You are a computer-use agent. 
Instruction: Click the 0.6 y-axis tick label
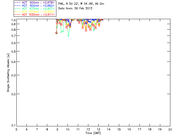[x=13, y=43]
